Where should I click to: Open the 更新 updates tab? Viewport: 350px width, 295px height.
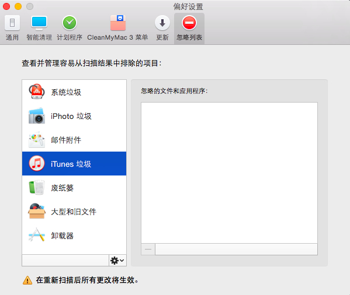pyautogui.click(x=162, y=28)
